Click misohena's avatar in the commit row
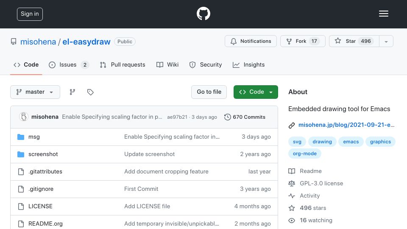Screen dimensions: 407x229 [24, 117]
